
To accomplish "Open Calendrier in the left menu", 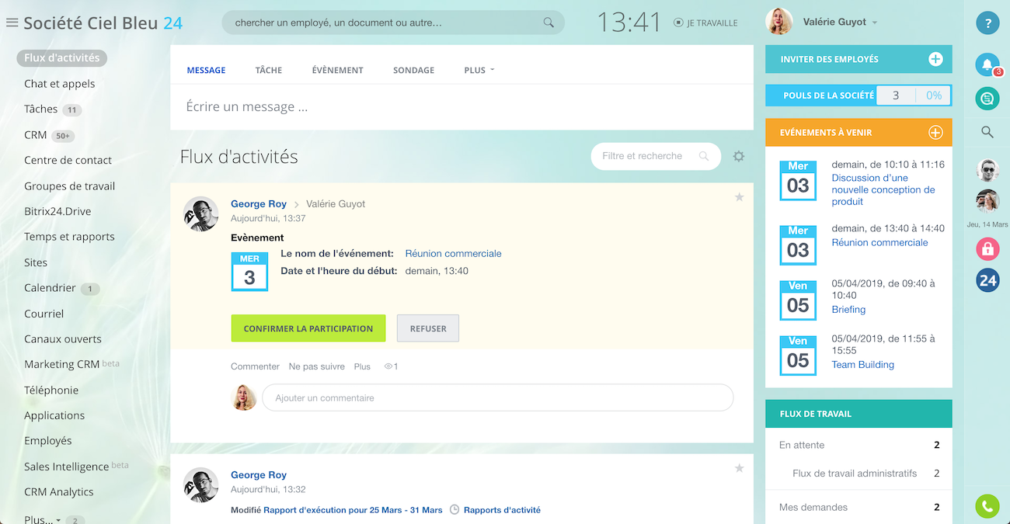I will (50, 288).
